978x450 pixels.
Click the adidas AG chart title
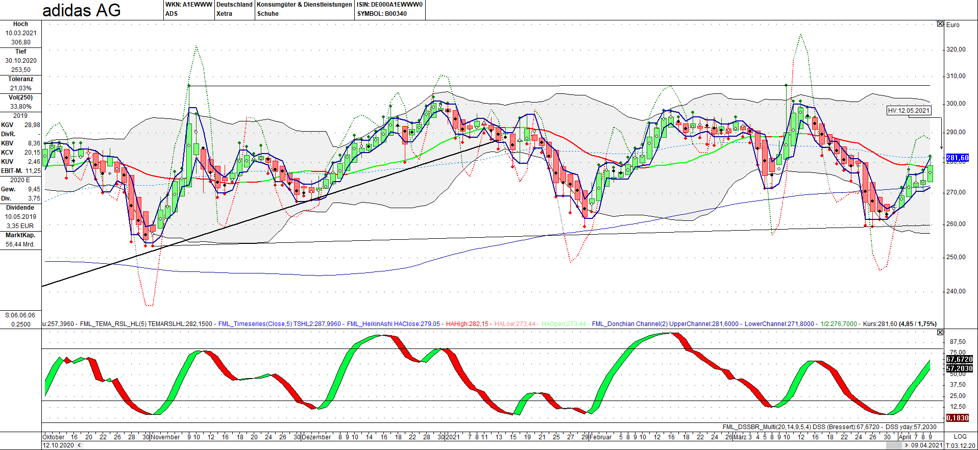[x=82, y=10]
